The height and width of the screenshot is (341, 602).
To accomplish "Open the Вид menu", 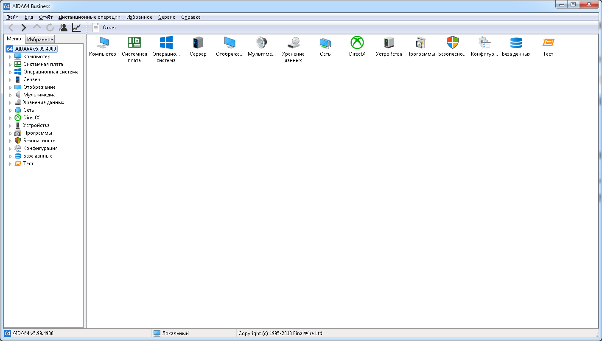I will click(29, 17).
